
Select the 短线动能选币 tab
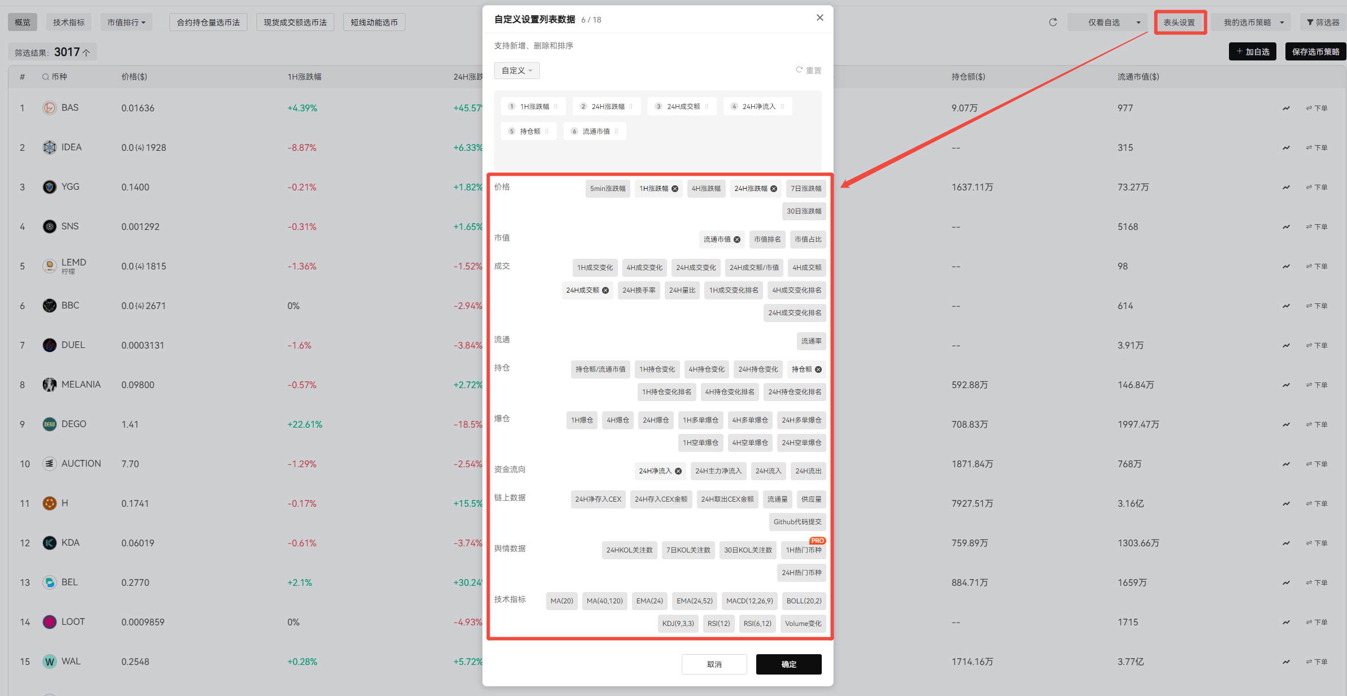(x=374, y=23)
